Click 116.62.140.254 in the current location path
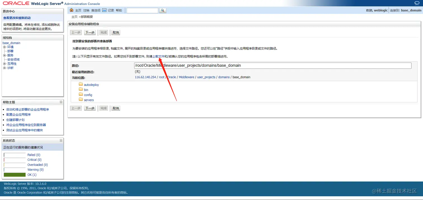Viewport: 423px width, 200px height. 145,77
